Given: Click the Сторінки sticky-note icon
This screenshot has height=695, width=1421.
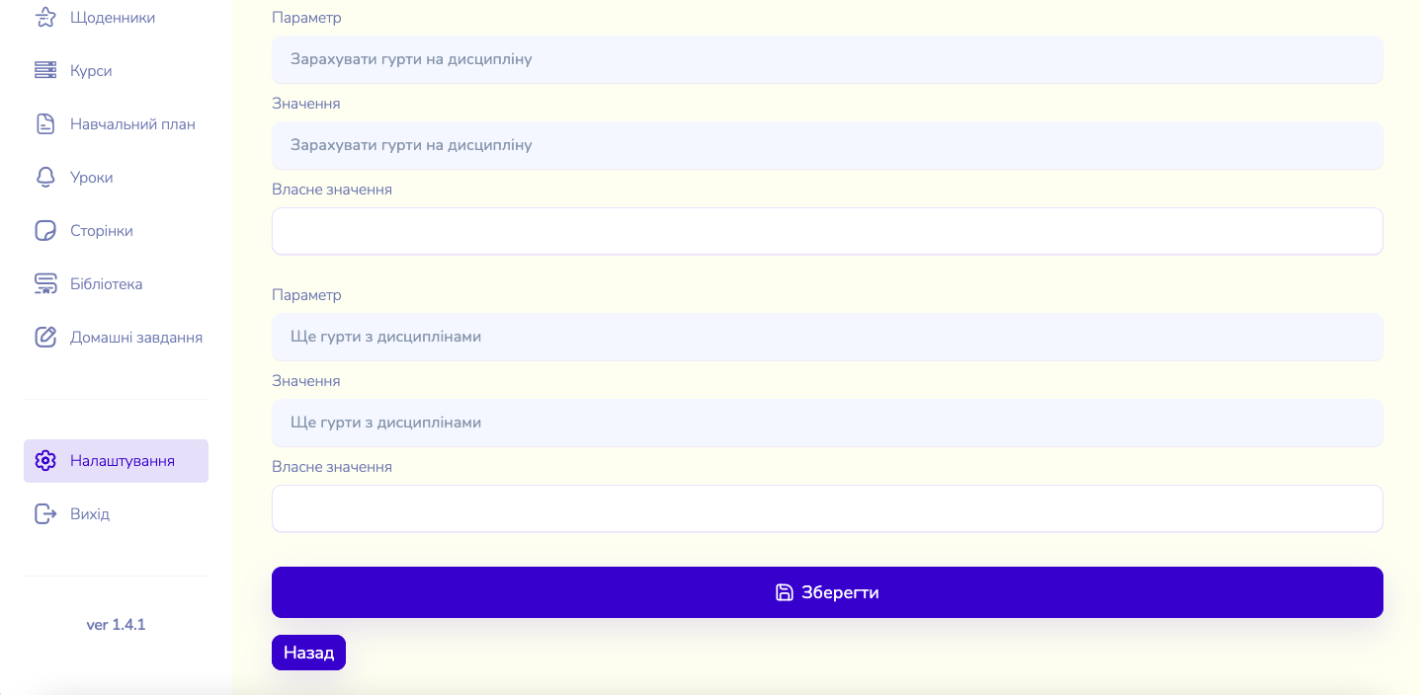Looking at the screenshot, I should 45,231.
